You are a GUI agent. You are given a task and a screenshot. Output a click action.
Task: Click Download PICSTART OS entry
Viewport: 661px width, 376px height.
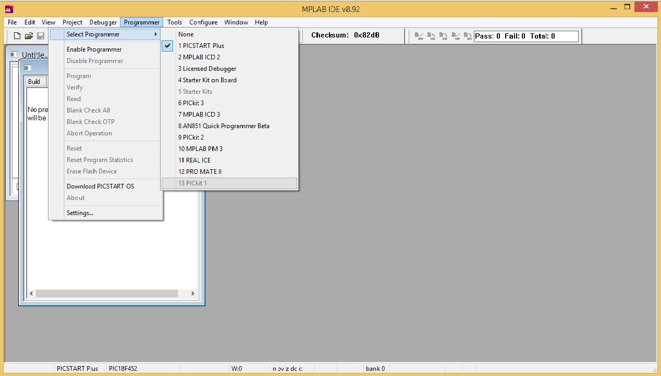click(x=105, y=186)
